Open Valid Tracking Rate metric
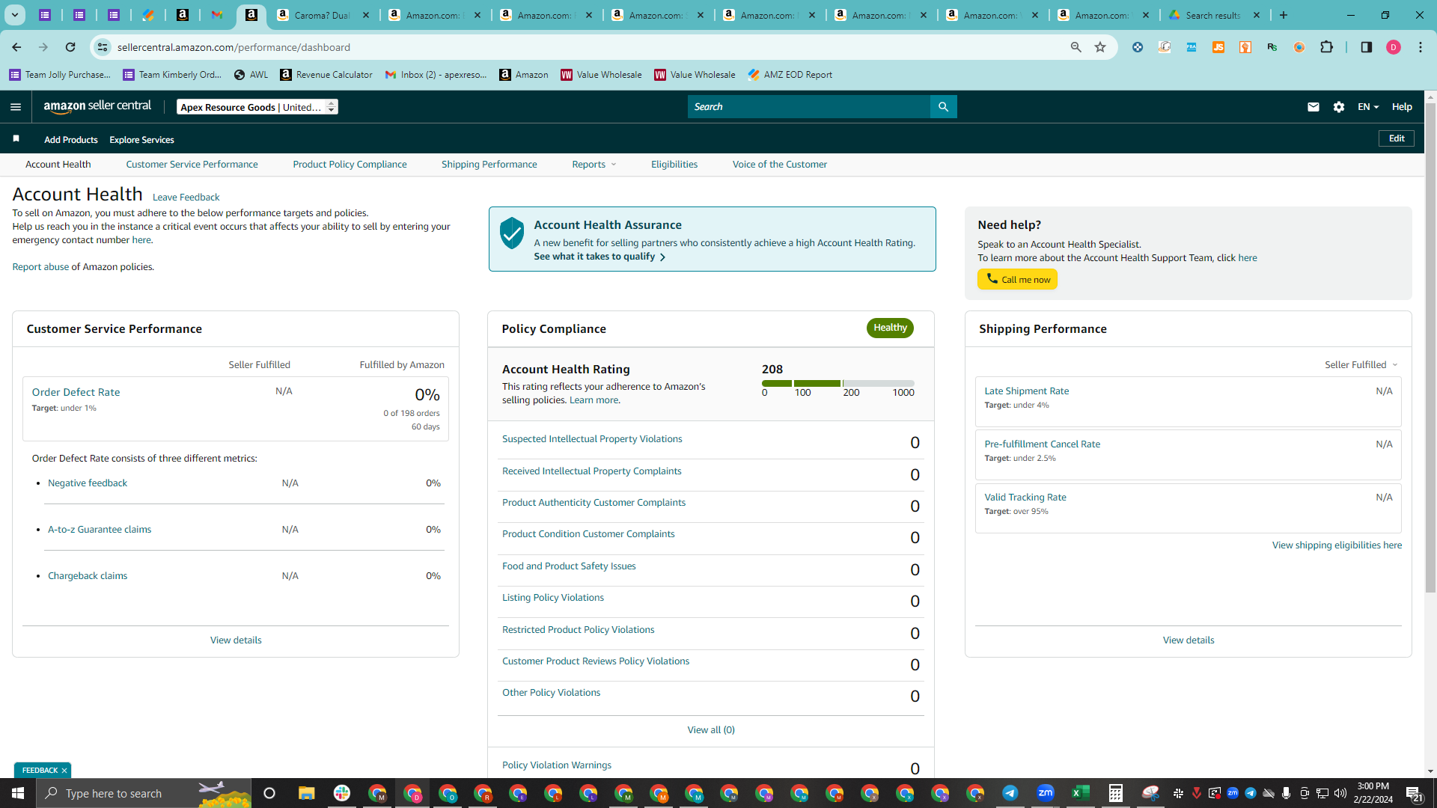The width and height of the screenshot is (1437, 808). click(1025, 498)
